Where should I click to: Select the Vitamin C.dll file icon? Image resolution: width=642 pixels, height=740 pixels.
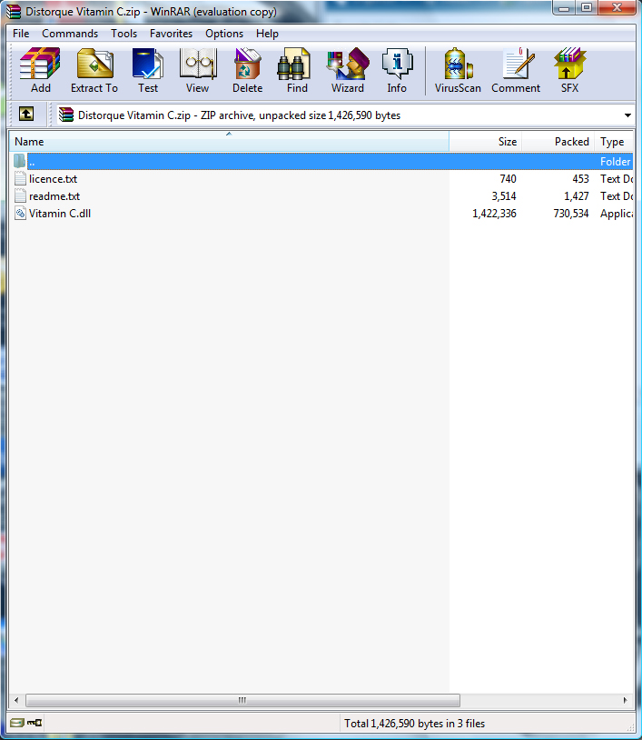coord(20,214)
